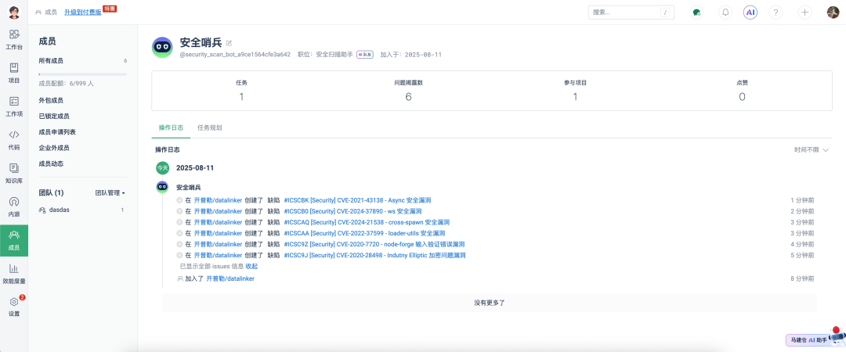Screen dimensions: 846x352
Task: Open the 代码 code sidebar icon
Action: [x=14, y=139]
